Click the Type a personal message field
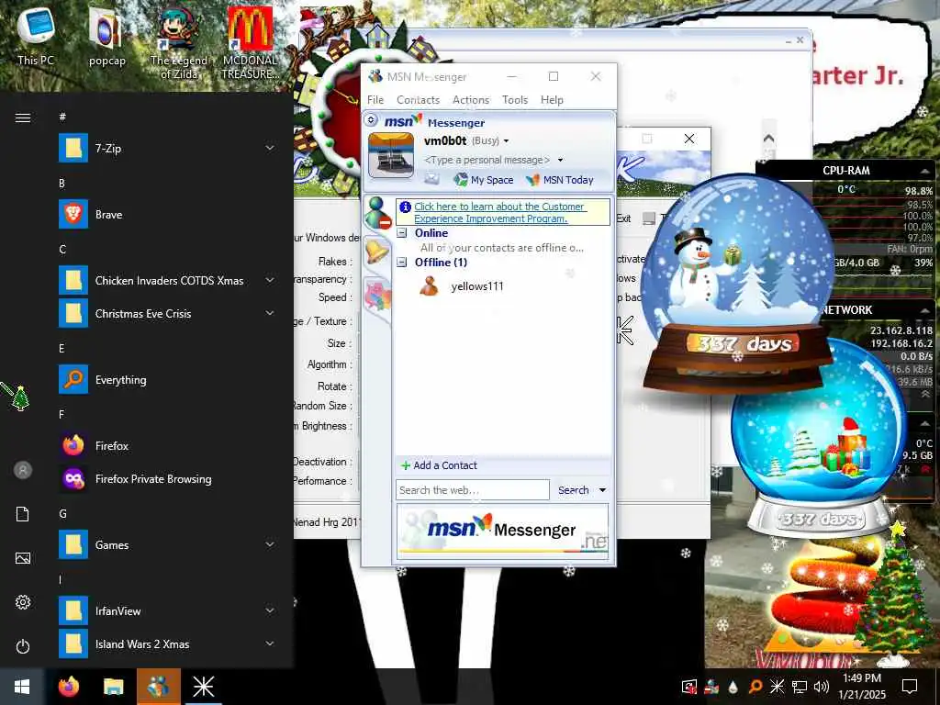The image size is (940, 705). [487, 160]
